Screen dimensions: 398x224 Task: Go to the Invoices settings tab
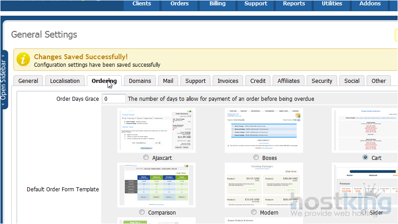[228, 81]
